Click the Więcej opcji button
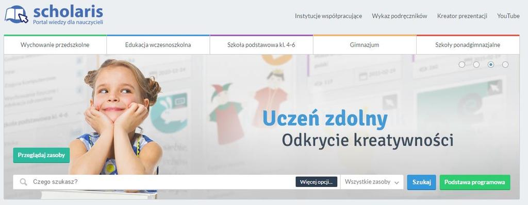 [x=316, y=182]
